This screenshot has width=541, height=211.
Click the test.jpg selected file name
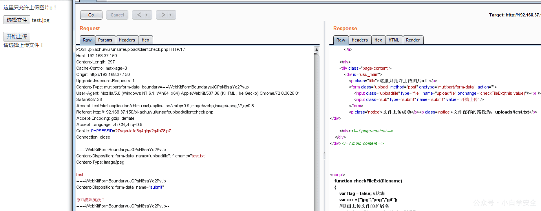(40, 20)
